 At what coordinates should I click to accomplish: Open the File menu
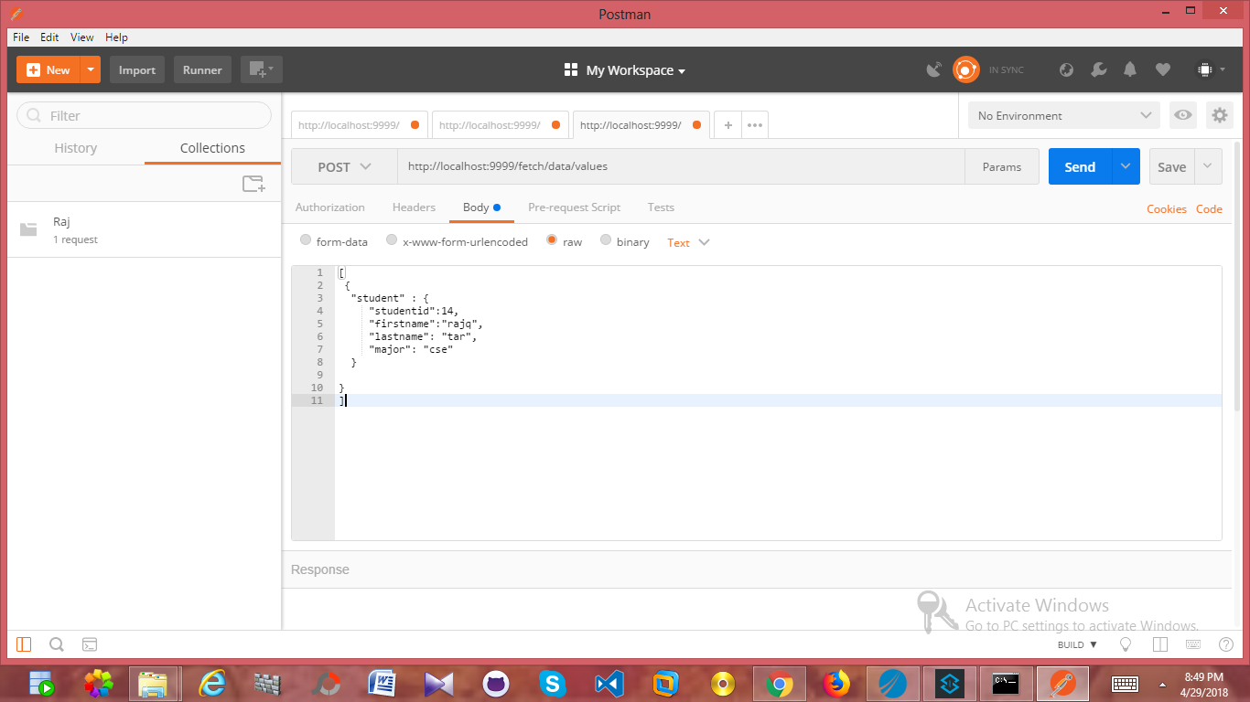[x=21, y=37]
